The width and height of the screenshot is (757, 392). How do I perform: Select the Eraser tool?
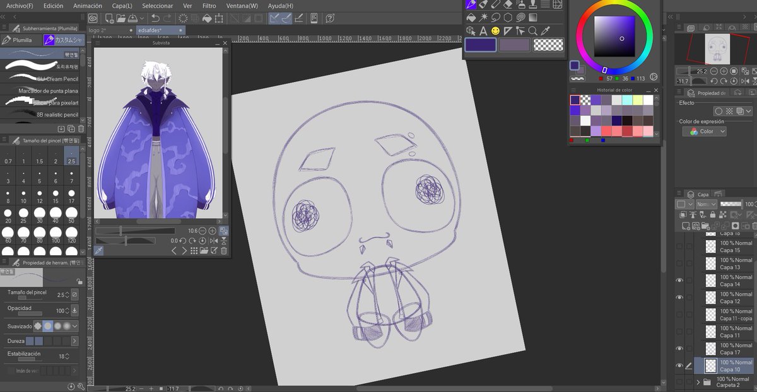(x=508, y=4)
